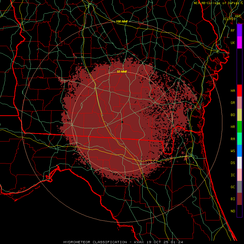Click the DS white legend swatch
244x244 pixels.
click(x=239, y=163)
